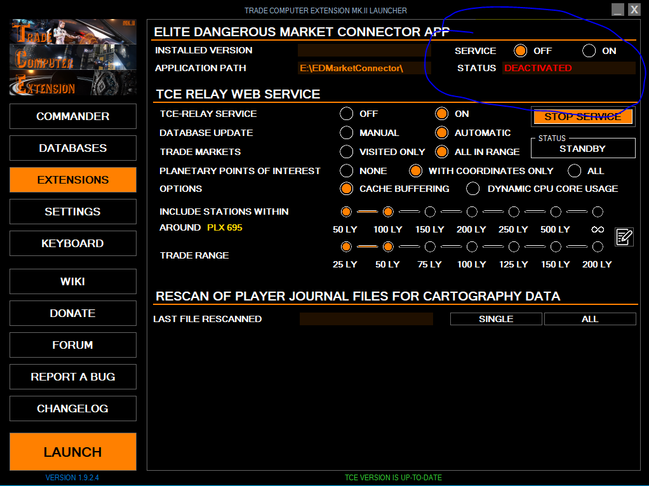The width and height of the screenshot is (649, 486).
Task: Turn TCE-Relay service On
Action: [441, 114]
